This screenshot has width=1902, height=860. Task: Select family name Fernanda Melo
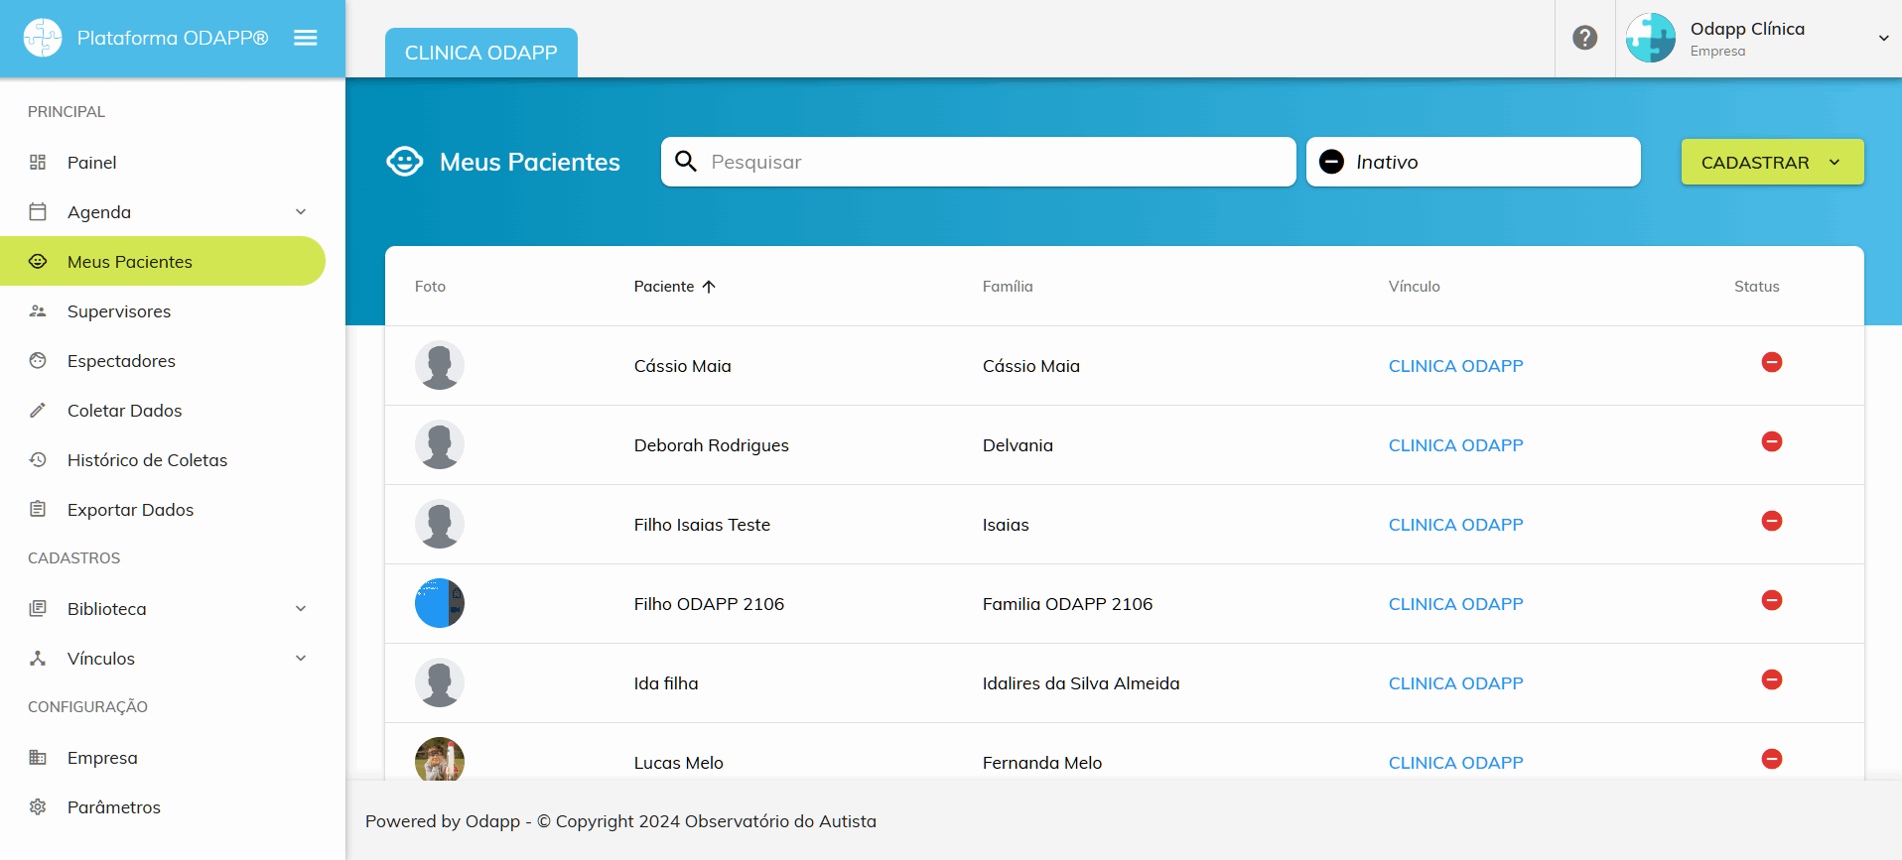[x=1042, y=762]
